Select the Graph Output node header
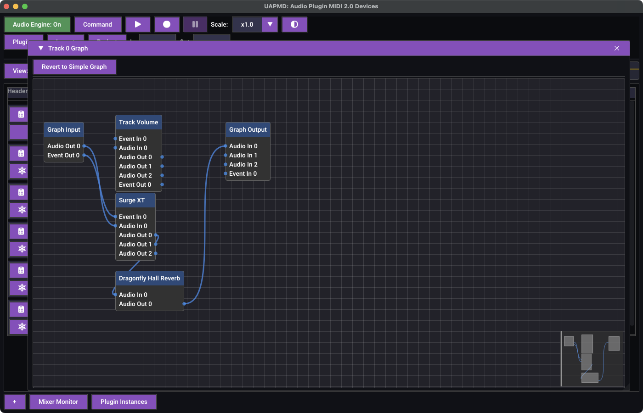643x413 pixels. [x=248, y=129]
